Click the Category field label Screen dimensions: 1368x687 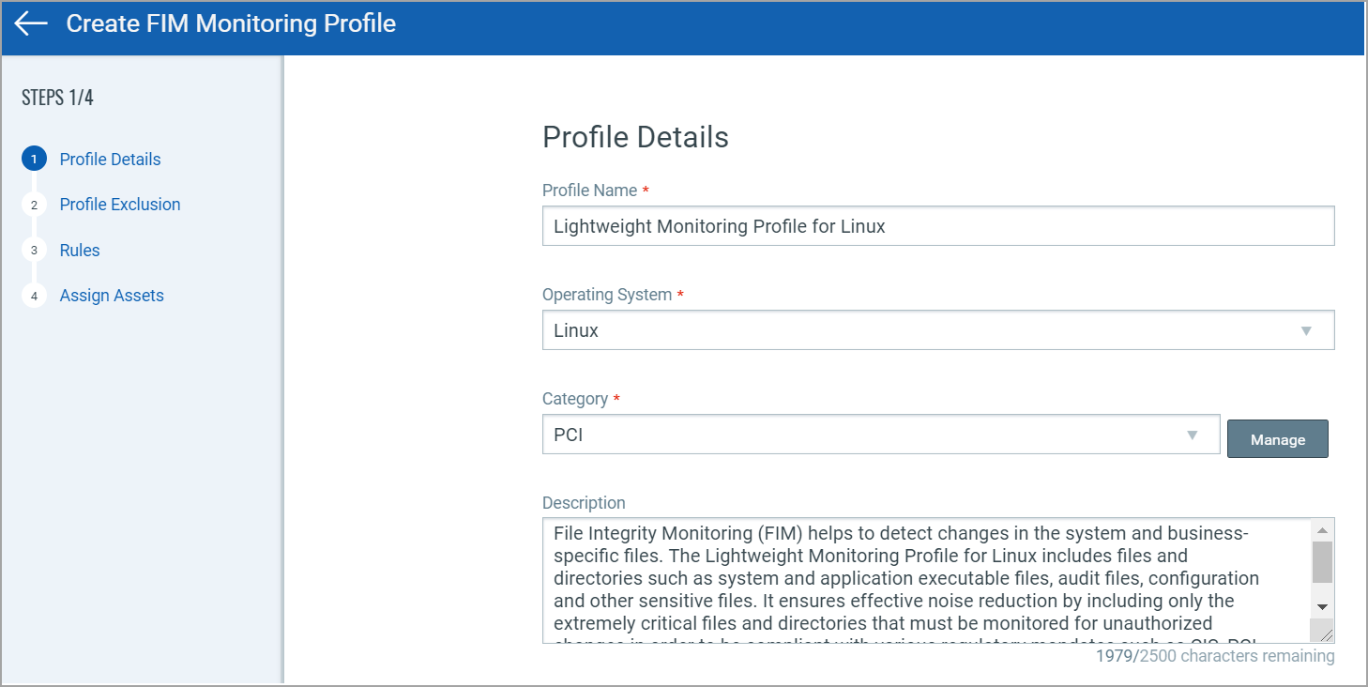tap(575, 399)
